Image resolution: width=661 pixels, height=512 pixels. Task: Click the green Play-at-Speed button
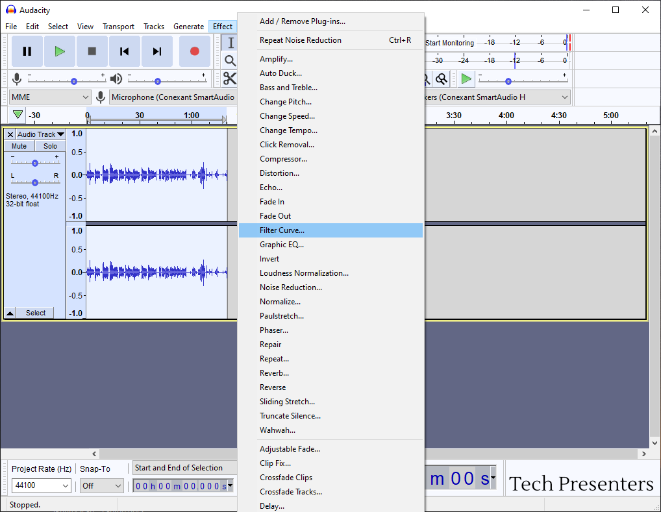pyautogui.click(x=466, y=79)
